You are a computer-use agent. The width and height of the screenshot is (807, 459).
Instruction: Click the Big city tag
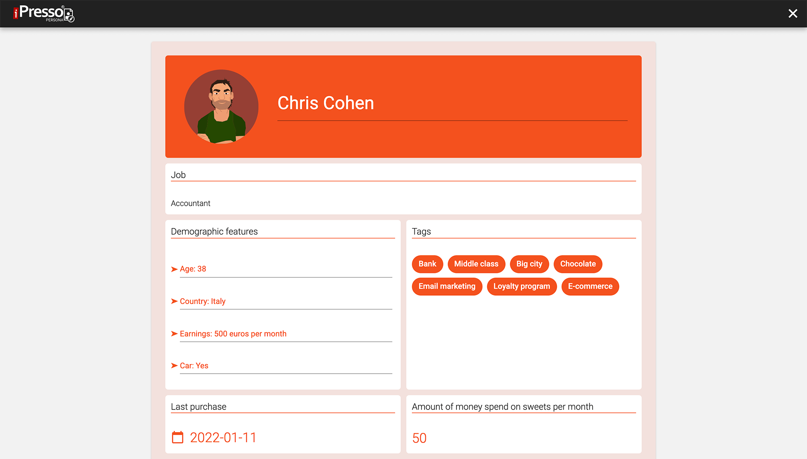click(x=529, y=264)
